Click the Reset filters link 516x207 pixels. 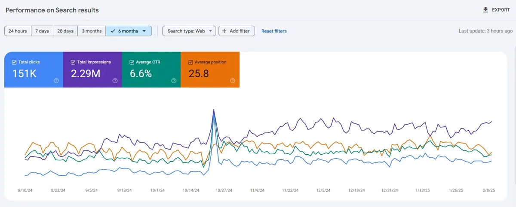coord(274,31)
